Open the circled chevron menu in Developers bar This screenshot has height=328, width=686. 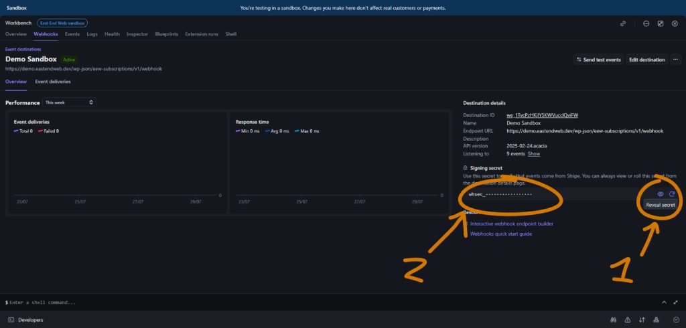[677, 320]
